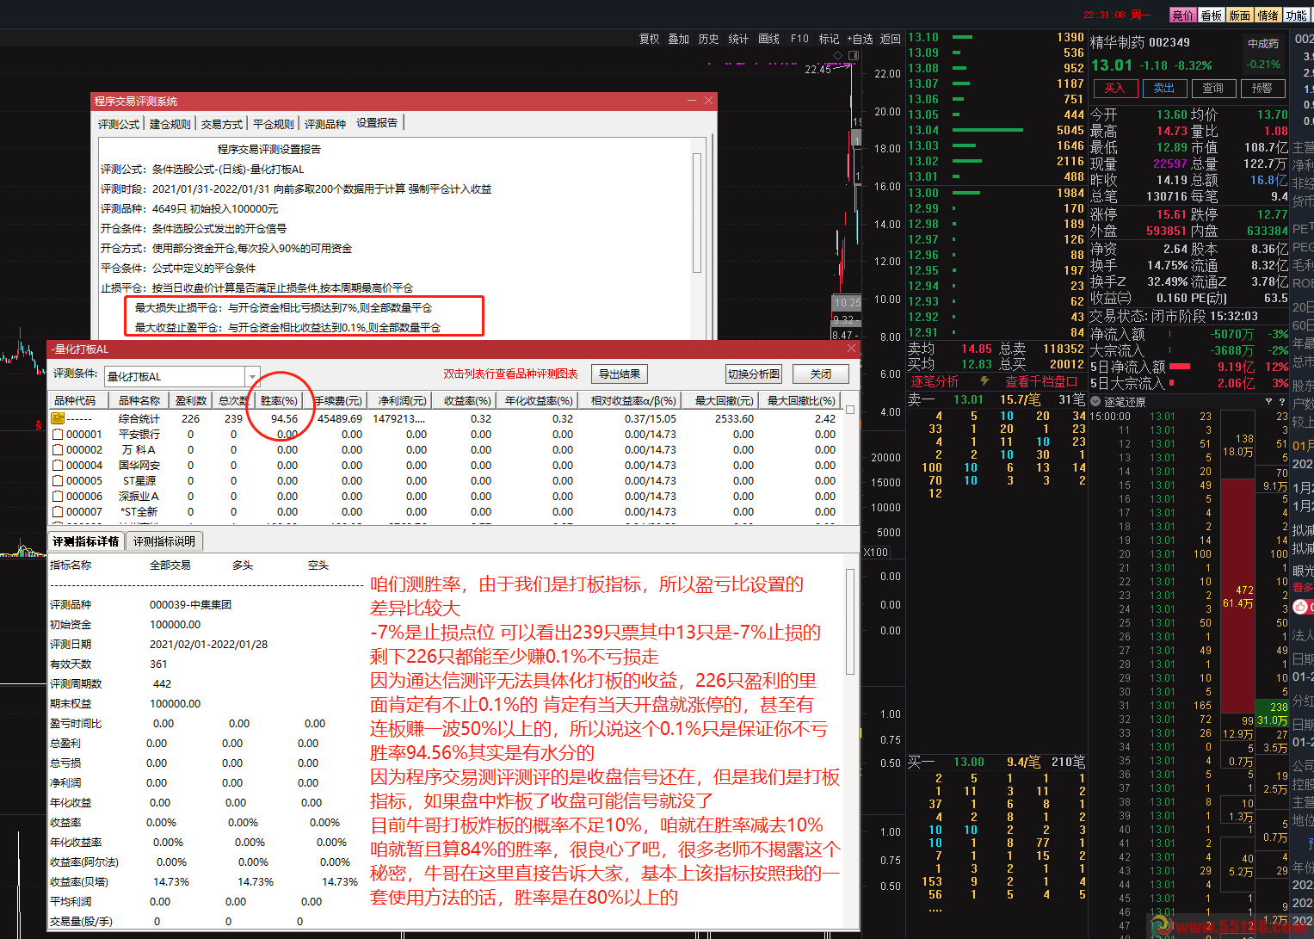1314x939 pixels.
Task: Click the question mark help icon in 逐笔还原 panel
Action: 1283,401
